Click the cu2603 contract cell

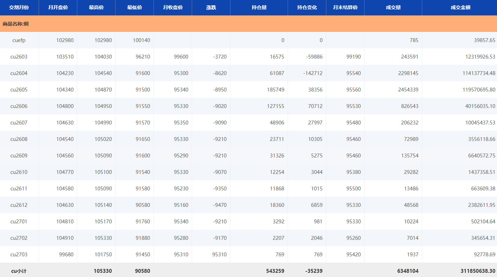pyautogui.click(x=19, y=57)
